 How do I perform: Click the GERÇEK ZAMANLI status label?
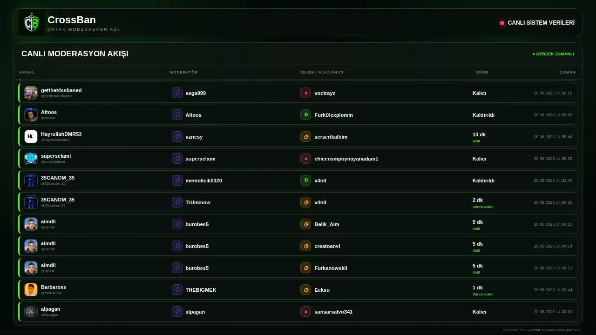tap(553, 54)
